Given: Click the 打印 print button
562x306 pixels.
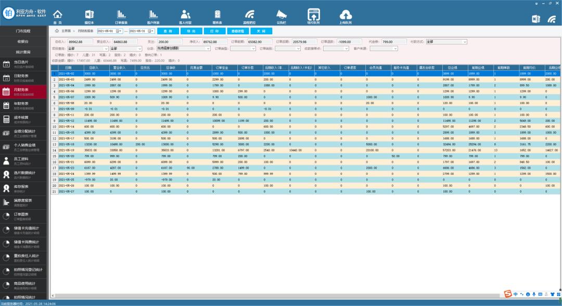Looking at the screenshot, I should coord(214,31).
